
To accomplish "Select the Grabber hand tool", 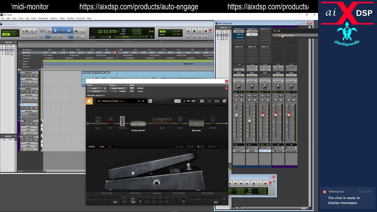I will pos(69,31).
